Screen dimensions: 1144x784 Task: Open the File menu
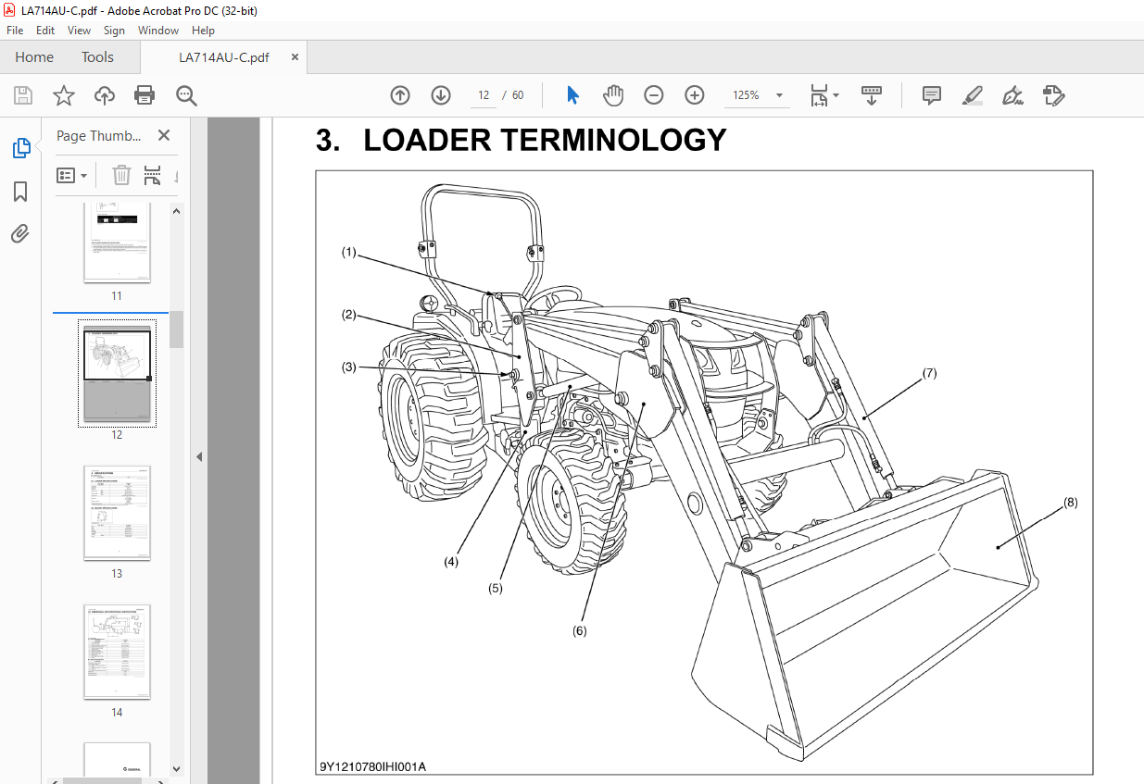pyautogui.click(x=16, y=31)
